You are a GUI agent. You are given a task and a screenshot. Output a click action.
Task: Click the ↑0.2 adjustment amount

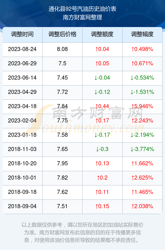click(102, 178)
